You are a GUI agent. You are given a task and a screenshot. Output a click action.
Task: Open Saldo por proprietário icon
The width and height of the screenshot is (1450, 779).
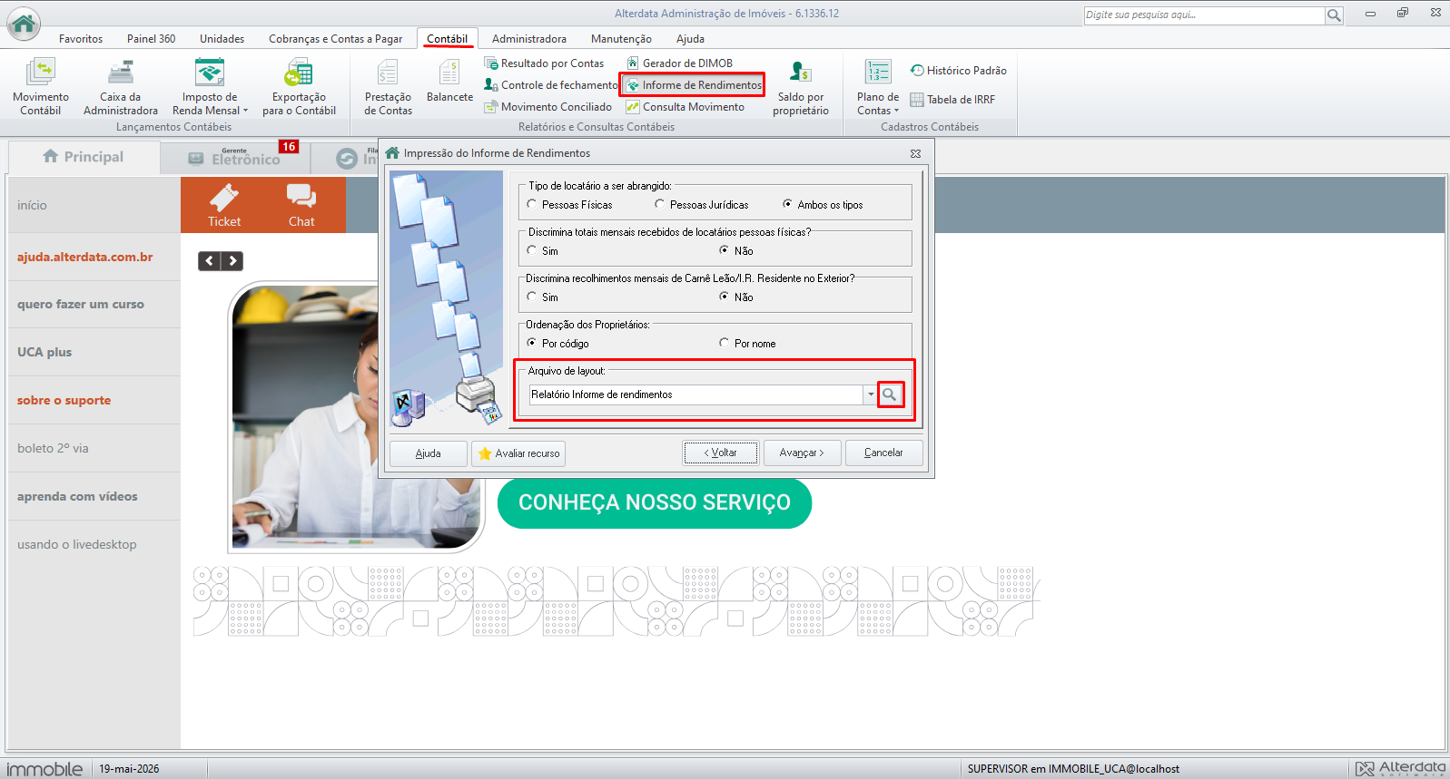point(801,87)
